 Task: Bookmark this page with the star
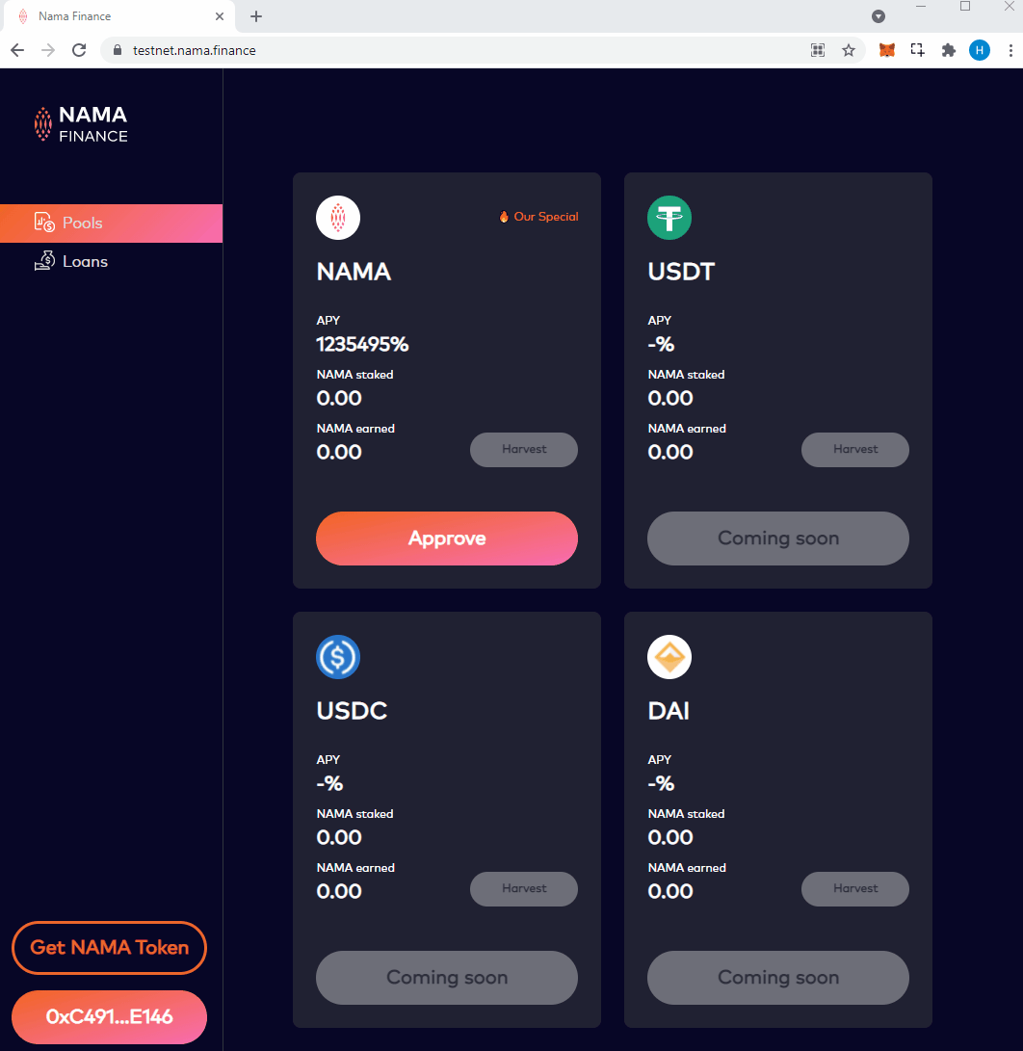849,50
